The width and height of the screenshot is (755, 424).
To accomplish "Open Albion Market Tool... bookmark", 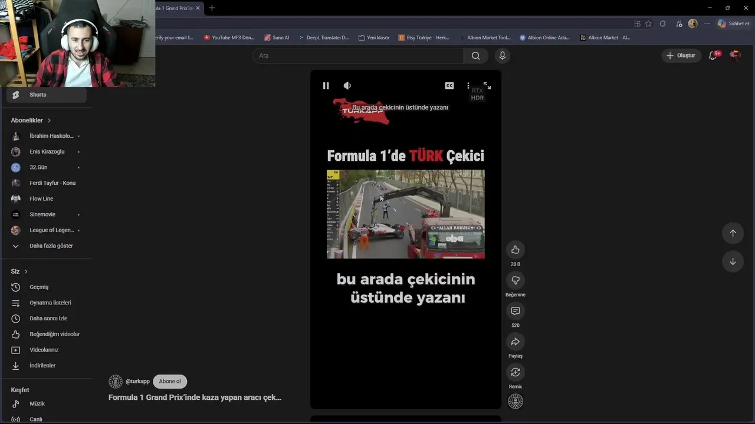I will pos(484,38).
